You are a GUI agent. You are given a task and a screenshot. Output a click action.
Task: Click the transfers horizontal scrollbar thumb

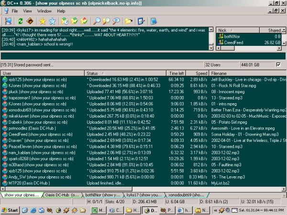pyautogui.click(x=68, y=189)
